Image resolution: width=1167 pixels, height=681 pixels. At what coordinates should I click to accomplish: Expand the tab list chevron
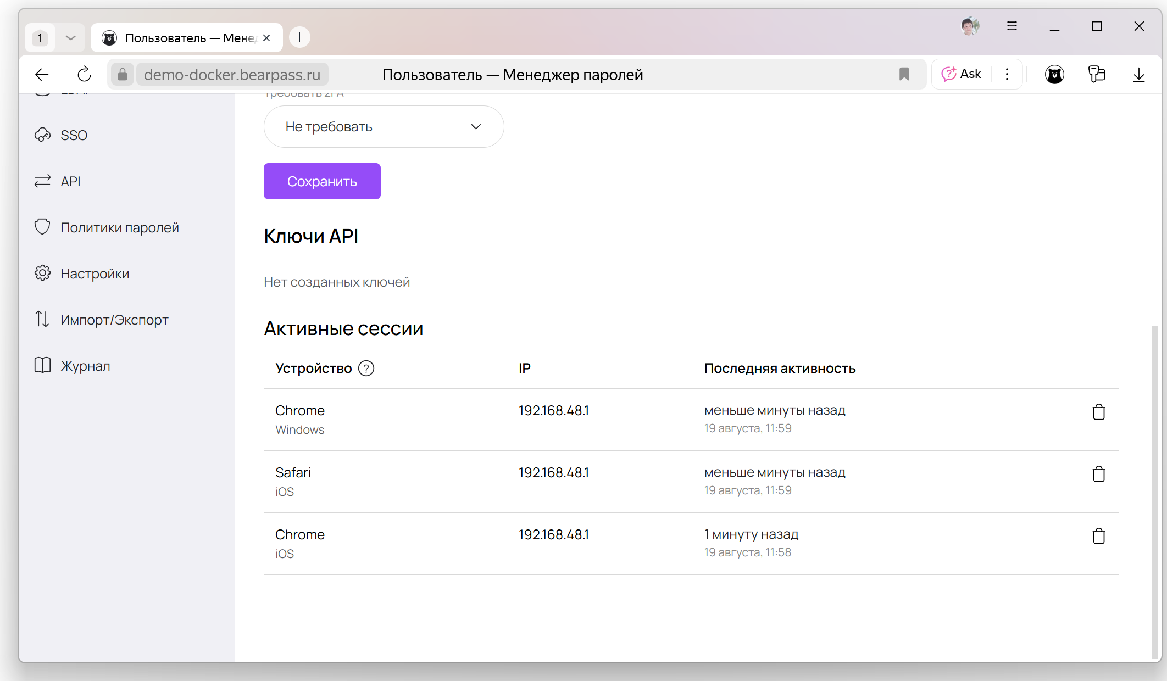(70, 38)
